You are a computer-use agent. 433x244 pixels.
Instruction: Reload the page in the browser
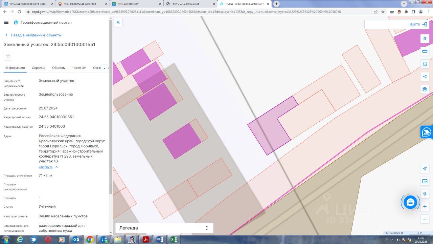pos(20,12)
